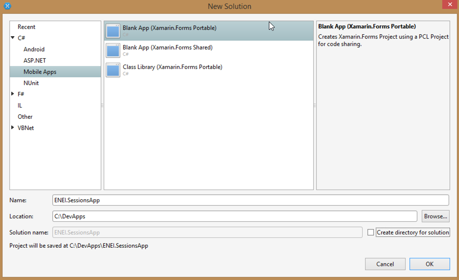Open the ASP.NET templates category

(x=35, y=61)
